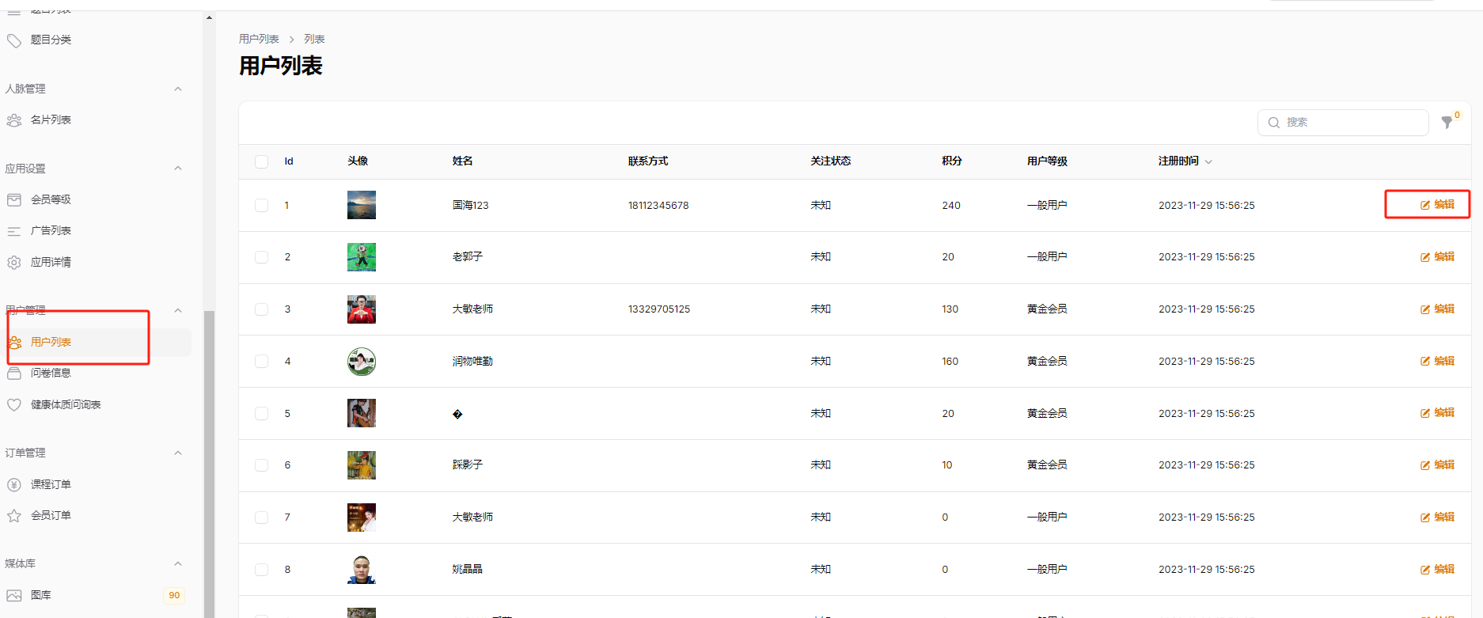Image resolution: width=1483 pixels, height=618 pixels.
Task: Click the 课程订单 yen icon
Action: point(14,485)
